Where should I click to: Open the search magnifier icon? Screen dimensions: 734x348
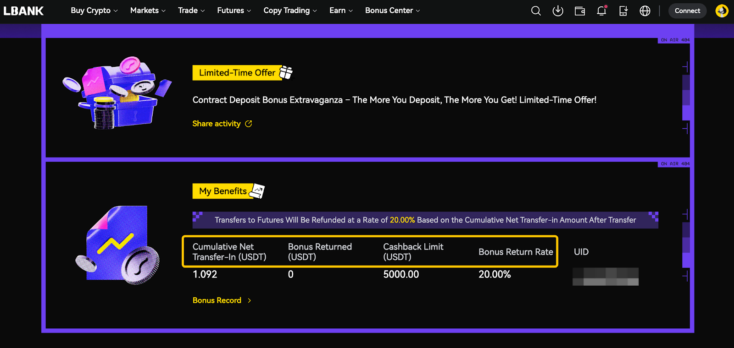pyautogui.click(x=536, y=11)
